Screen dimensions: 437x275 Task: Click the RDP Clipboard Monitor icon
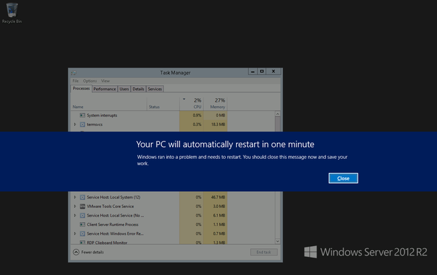pos(82,242)
